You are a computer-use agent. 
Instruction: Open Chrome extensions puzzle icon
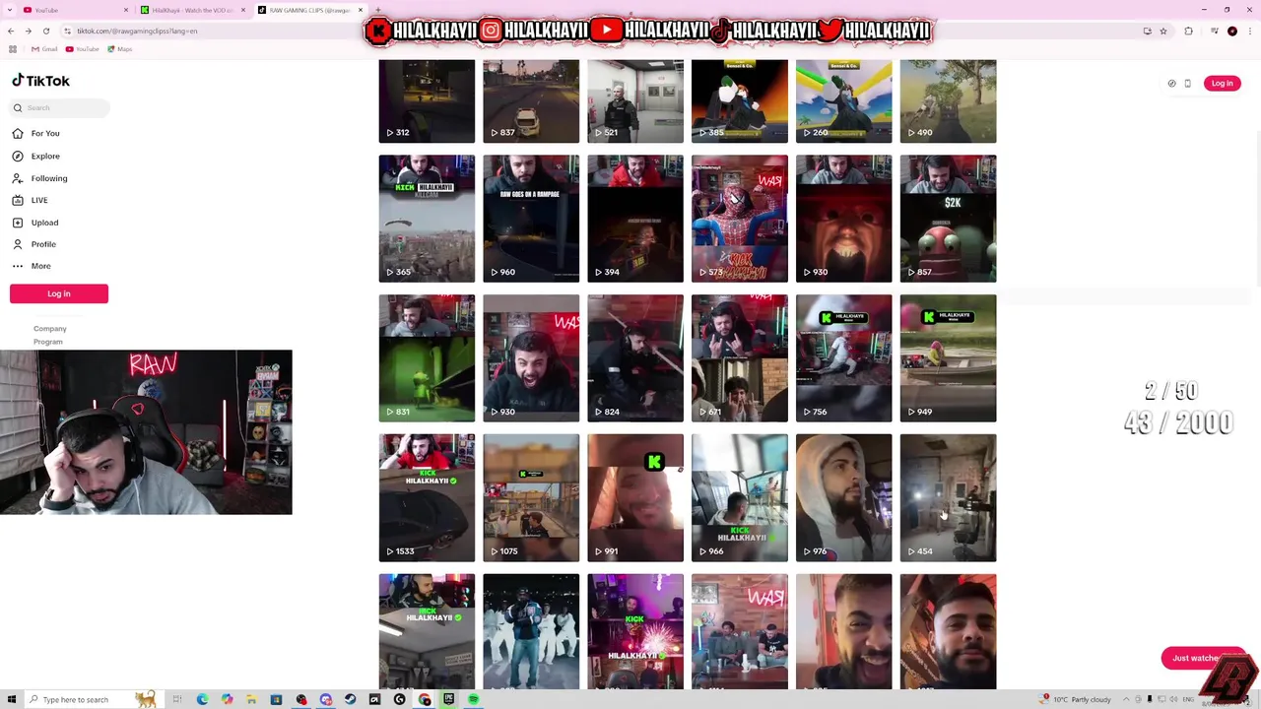pos(1188,31)
